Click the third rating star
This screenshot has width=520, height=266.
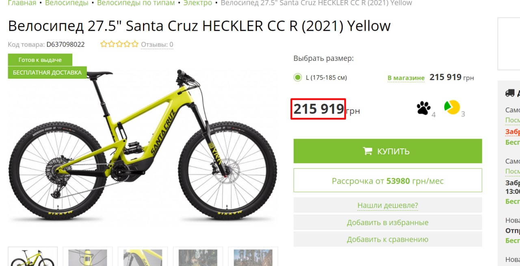[x=119, y=44]
